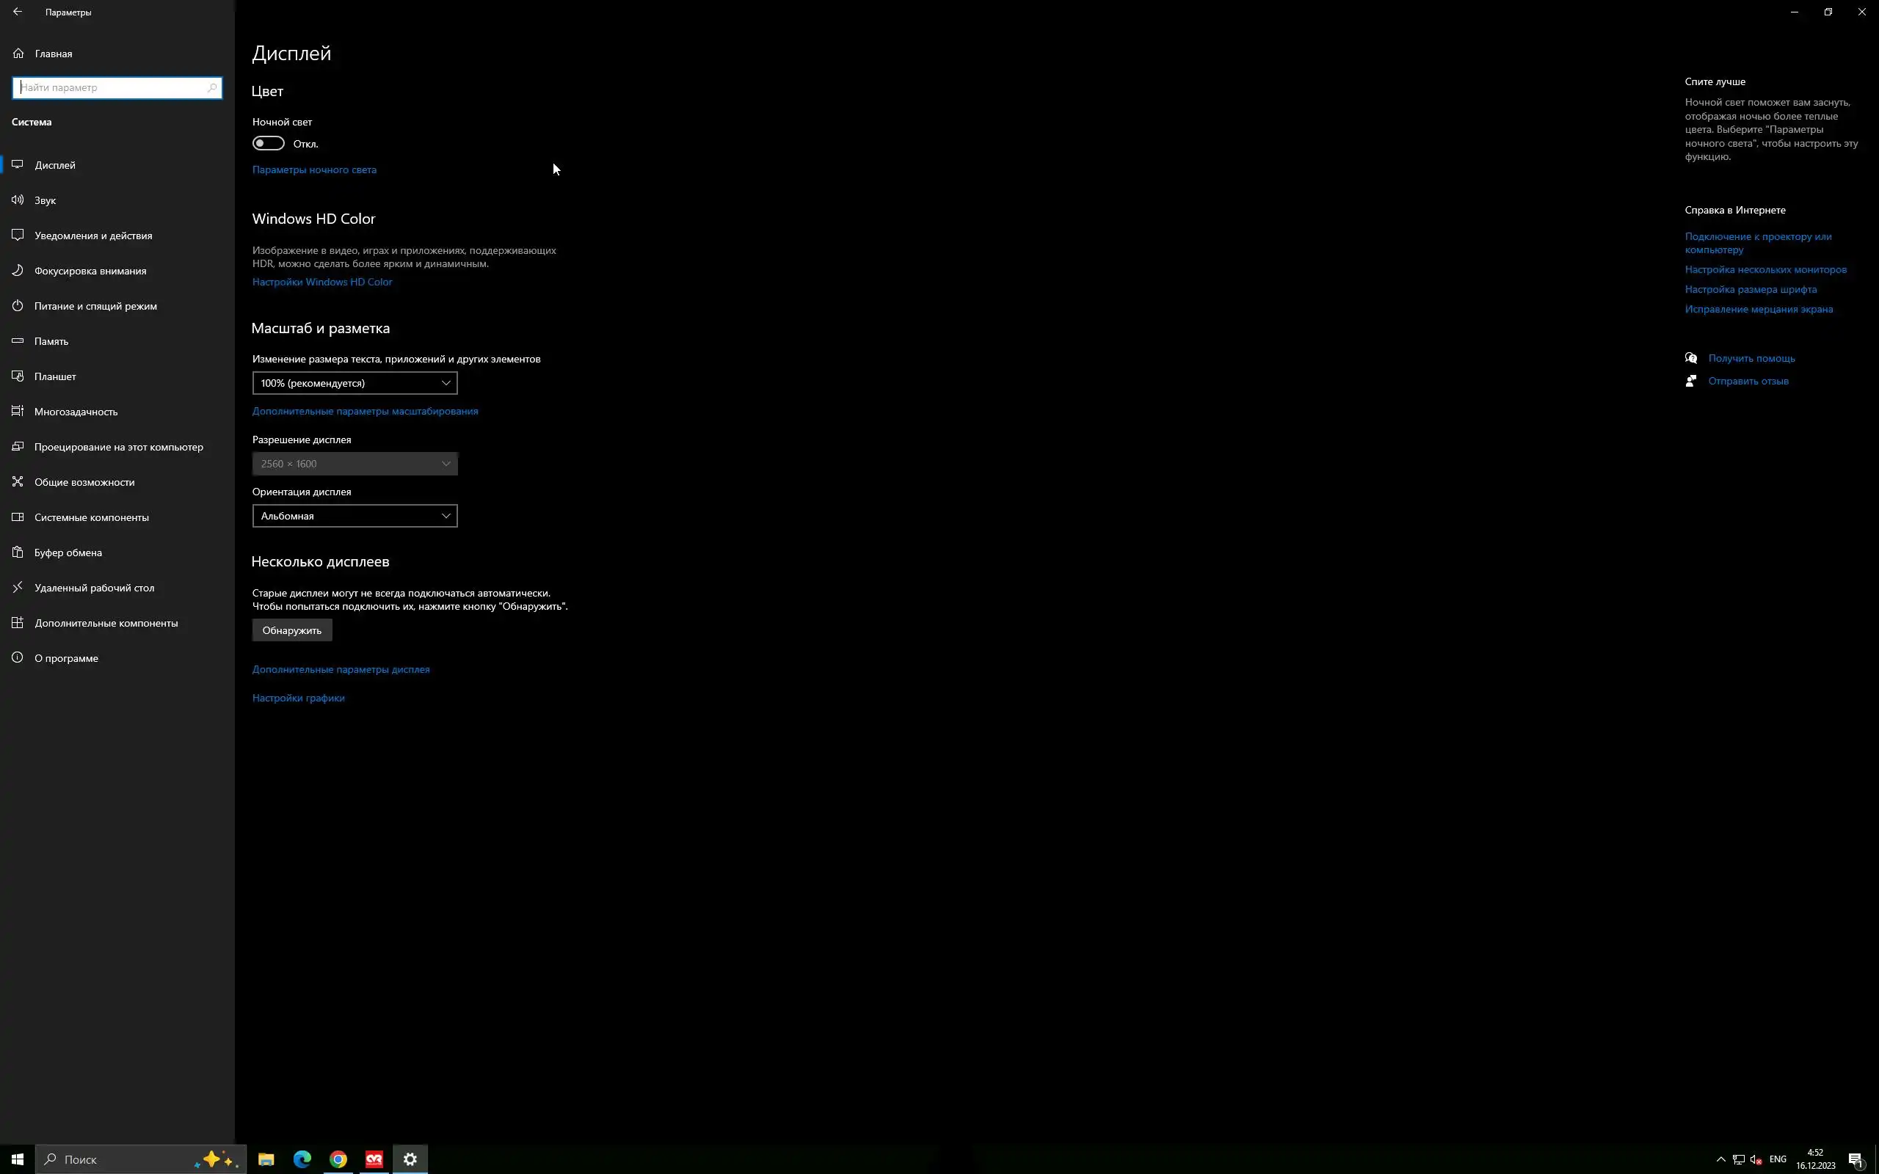Open Параметры ночного света link

click(313, 169)
